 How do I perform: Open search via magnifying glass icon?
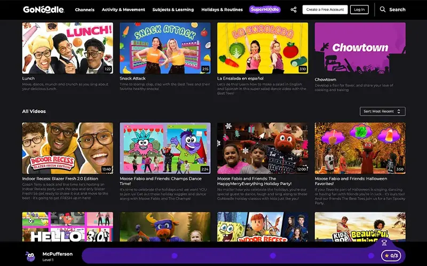383,10
